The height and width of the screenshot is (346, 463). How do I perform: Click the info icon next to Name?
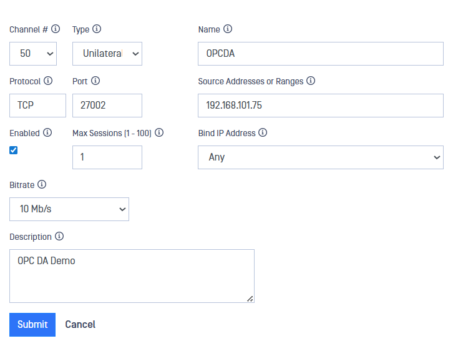pyautogui.click(x=228, y=29)
